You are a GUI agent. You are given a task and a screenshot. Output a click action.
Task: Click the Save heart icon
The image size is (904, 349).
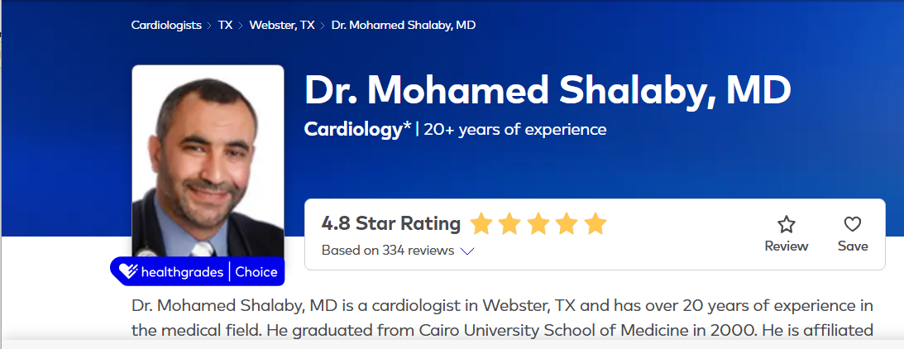(x=853, y=225)
